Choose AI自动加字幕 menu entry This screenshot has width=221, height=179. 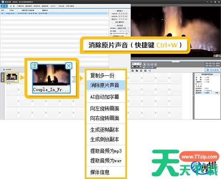tap(106, 97)
